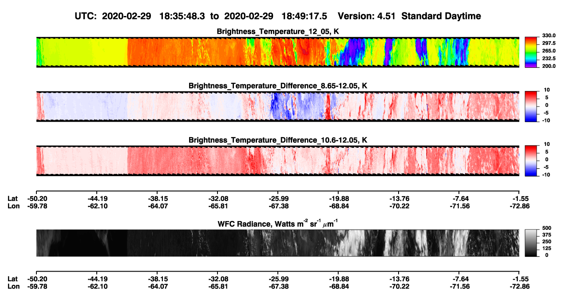Screen dimensions: 577x296
Task: Click the UTC time range title text
Action: [x=278, y=16]
